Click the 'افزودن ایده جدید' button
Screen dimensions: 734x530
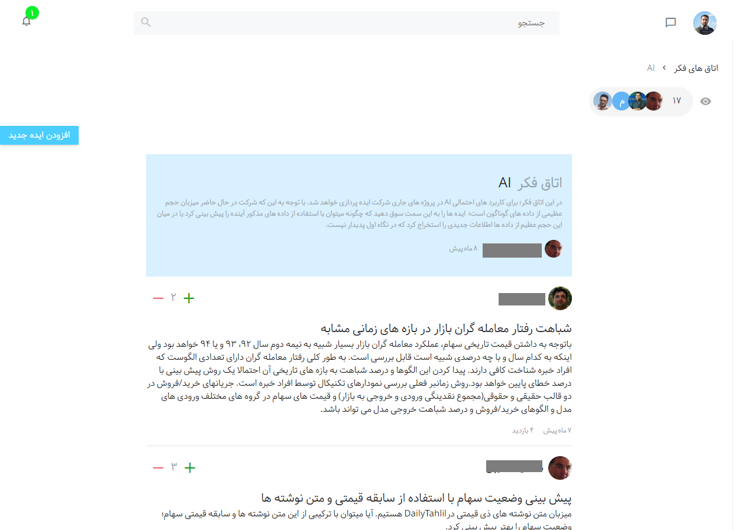[x=39, y=135]
